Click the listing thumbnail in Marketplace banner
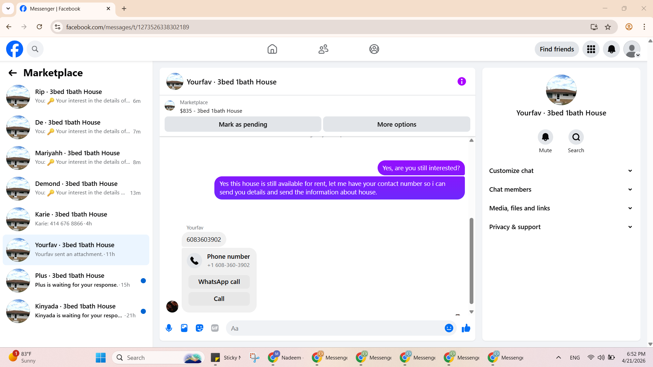653x367 pixels. coord(170,106)
